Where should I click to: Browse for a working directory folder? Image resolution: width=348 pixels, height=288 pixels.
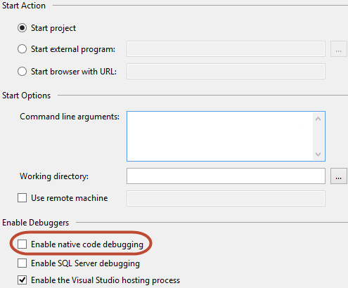tap(339, 176)
